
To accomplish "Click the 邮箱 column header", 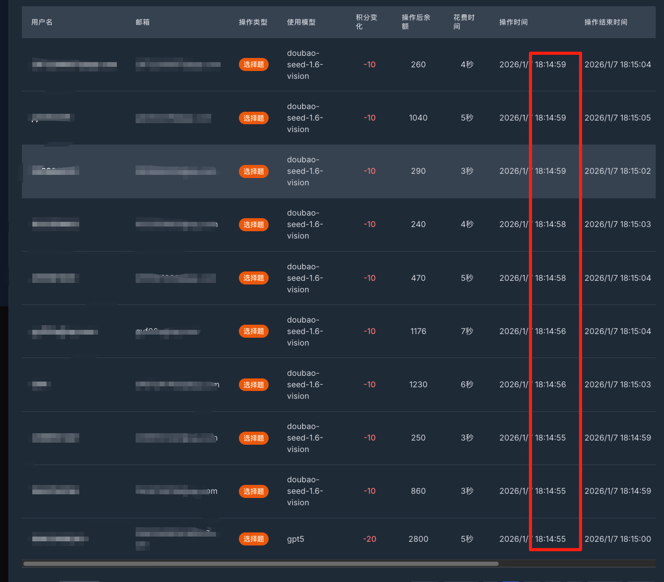I will coord(142,22).
